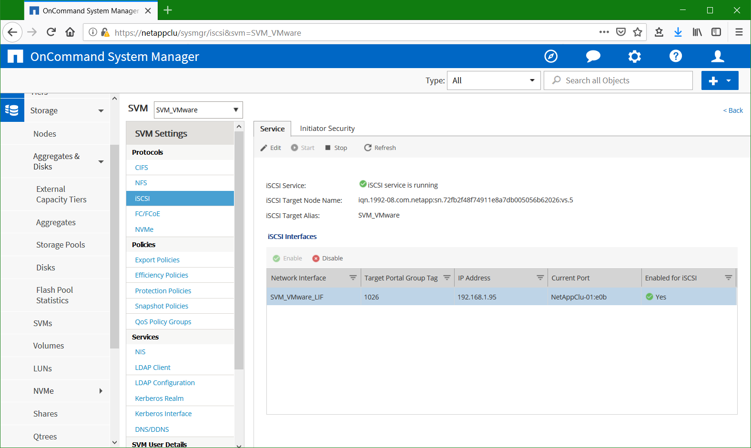Expand the create button dropdown arrow
This screenshot has width=751, height=448.
point(729,81)
